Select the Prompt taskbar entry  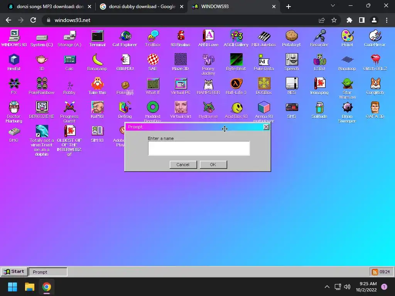[x=48, y=272]
